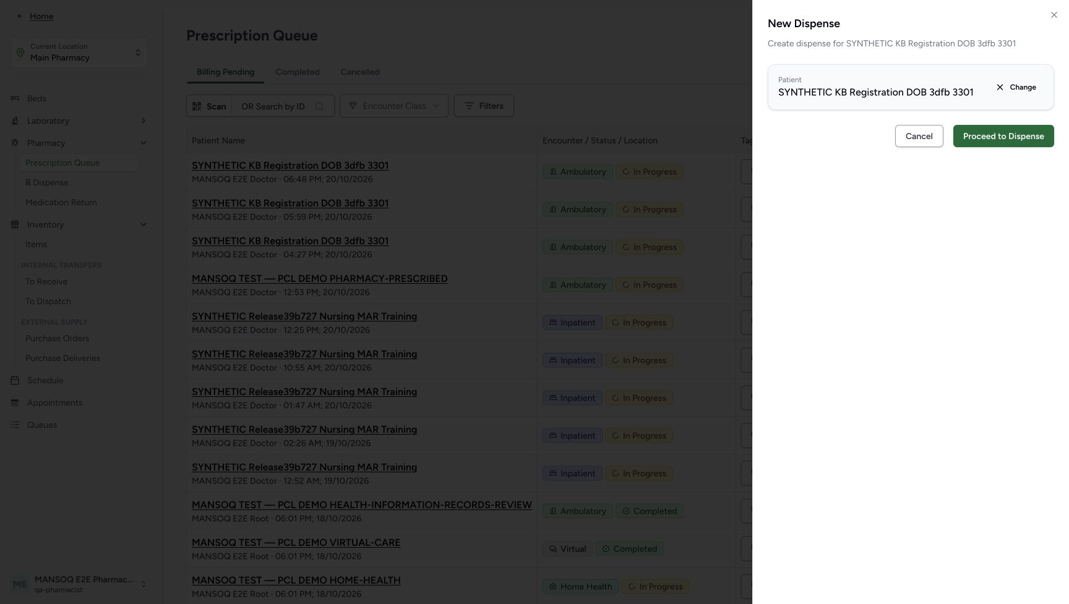Switch to Completed tab
Image resolution: width=1069 pixels, height=604 pixels.
[x=298, y=72]
